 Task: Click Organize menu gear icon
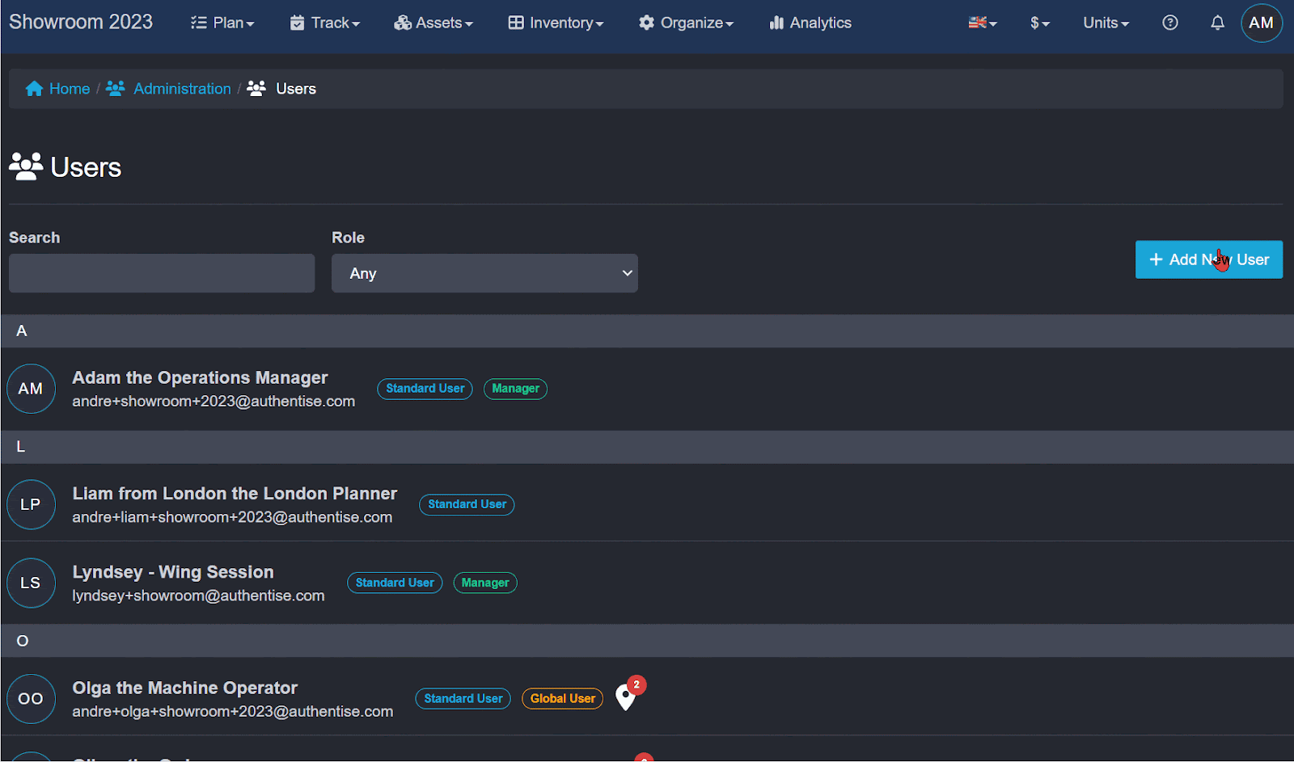(x=646, y=23)
